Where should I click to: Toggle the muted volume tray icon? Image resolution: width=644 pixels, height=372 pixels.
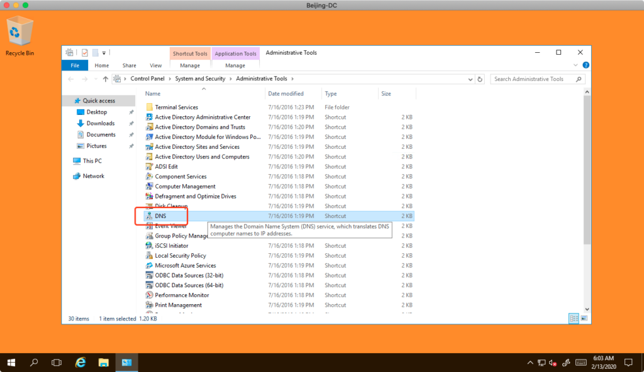(x=553, y=363)
